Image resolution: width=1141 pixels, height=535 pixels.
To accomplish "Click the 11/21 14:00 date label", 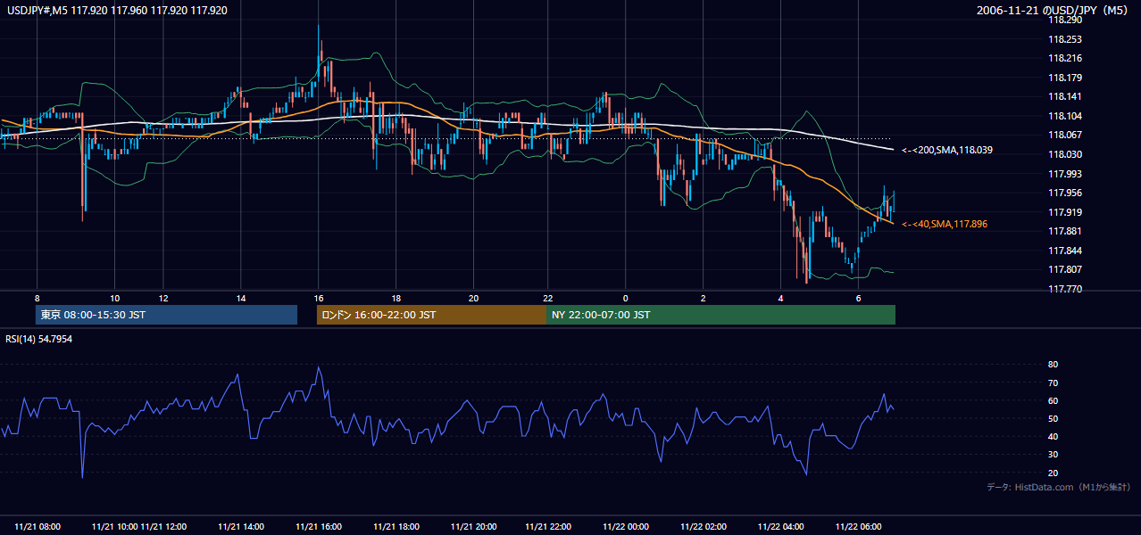I will (242, 527).
